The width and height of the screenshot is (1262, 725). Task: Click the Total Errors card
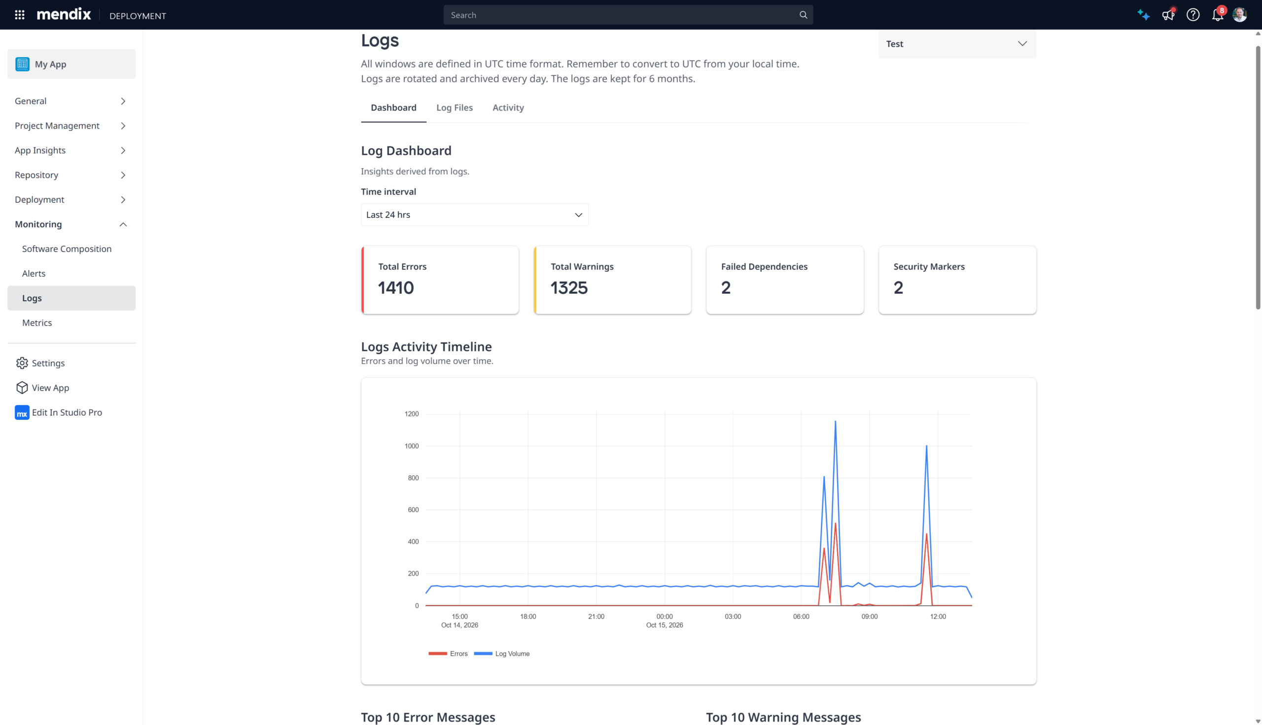coord(440,280)
